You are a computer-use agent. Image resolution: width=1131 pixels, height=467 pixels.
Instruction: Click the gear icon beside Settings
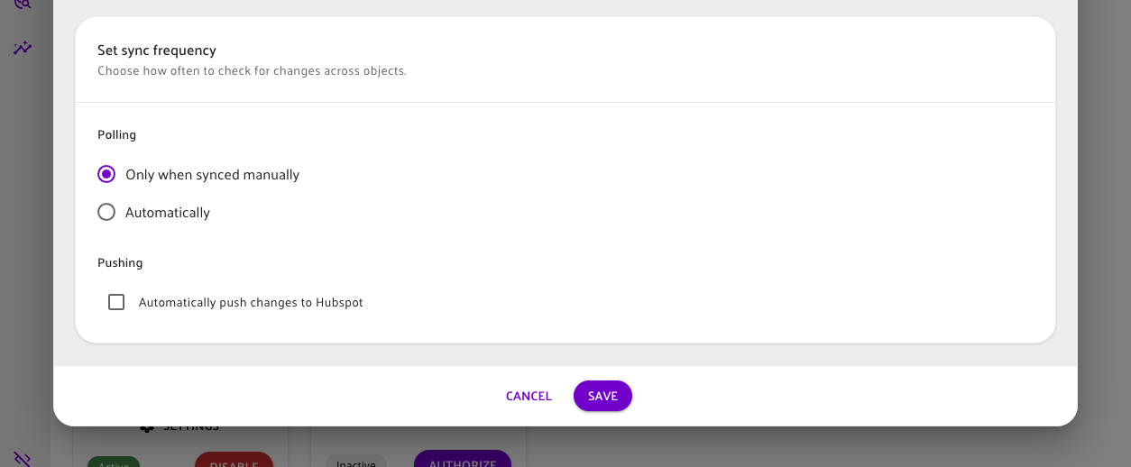147,428
